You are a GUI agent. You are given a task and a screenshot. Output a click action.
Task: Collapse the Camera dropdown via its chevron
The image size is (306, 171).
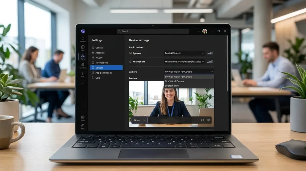(x=212, y=72)
